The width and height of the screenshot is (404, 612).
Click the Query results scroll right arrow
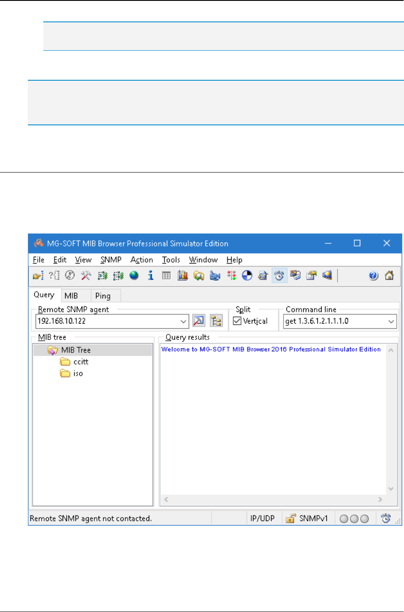click(380, 499)
